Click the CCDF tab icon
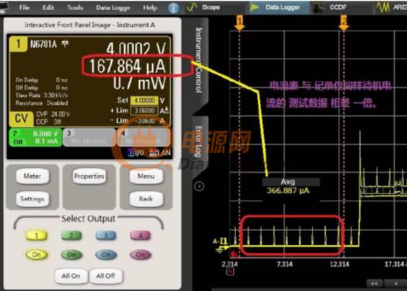The width and height of the screenshot is (407, 291). [x=319, y=8]
